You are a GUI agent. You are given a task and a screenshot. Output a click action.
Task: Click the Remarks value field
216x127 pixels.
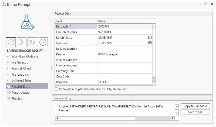point(124,82)
